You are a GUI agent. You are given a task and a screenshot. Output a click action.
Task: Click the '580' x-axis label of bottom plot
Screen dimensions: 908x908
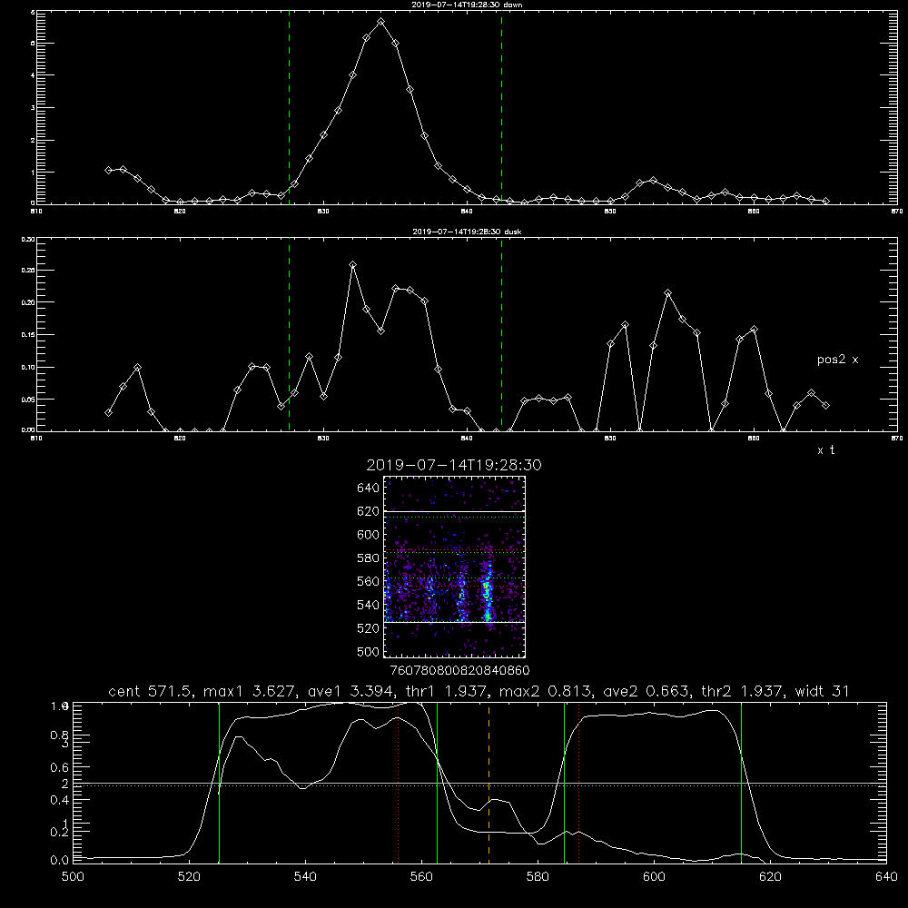tap(538, 877)
